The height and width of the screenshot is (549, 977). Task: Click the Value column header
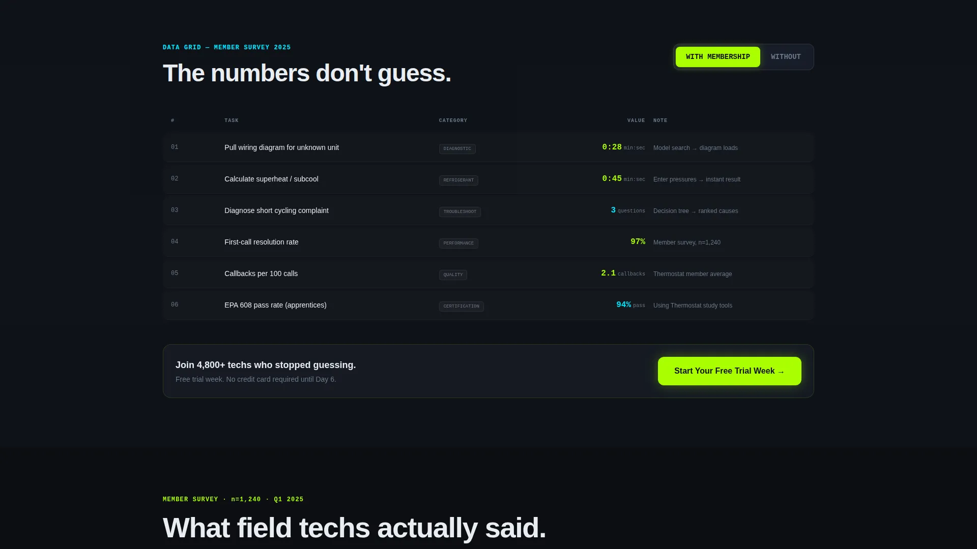(636, 120)
